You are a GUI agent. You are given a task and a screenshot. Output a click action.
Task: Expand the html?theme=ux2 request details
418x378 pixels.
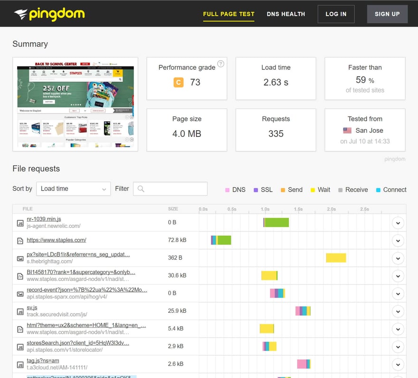[398, 329]
